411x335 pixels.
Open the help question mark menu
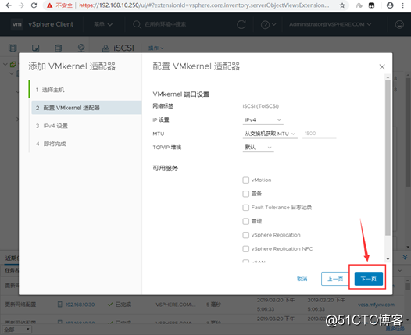(268, 25)
